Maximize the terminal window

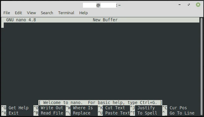pos(189,5)
